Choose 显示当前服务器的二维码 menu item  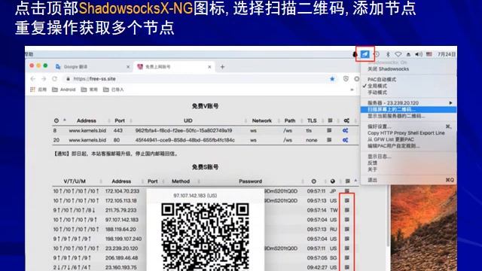point(396,116)
